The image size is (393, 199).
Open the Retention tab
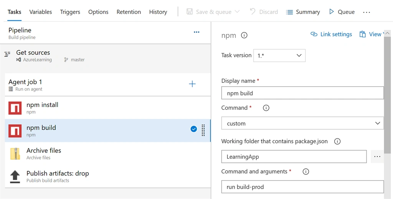(x=129, y=12)
